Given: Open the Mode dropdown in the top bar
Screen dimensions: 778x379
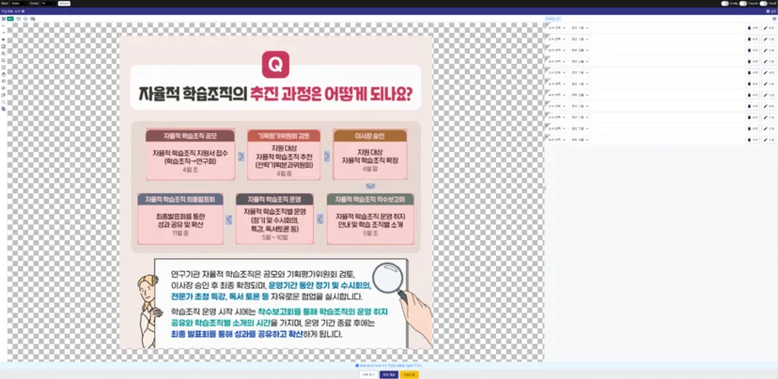Looking at the screenshot, I should [x=18, y=4].
